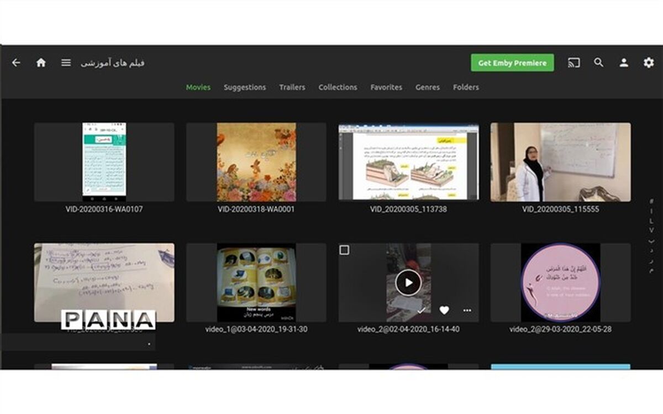Click the cast to device icon
Screen dimensions: 663x414
(x=574, y=63)
